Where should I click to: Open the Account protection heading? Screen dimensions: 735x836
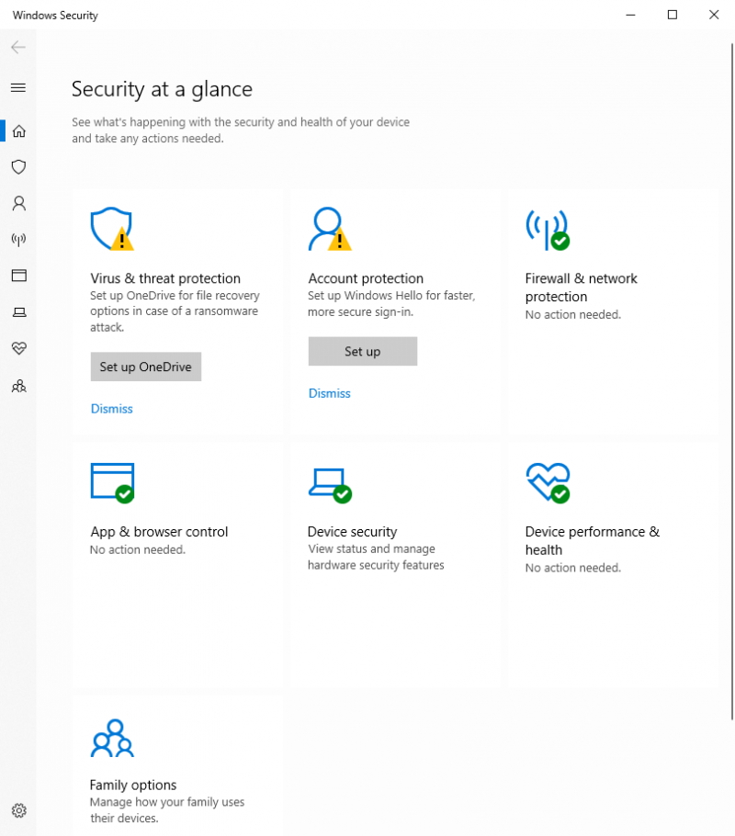click(366, 278)
